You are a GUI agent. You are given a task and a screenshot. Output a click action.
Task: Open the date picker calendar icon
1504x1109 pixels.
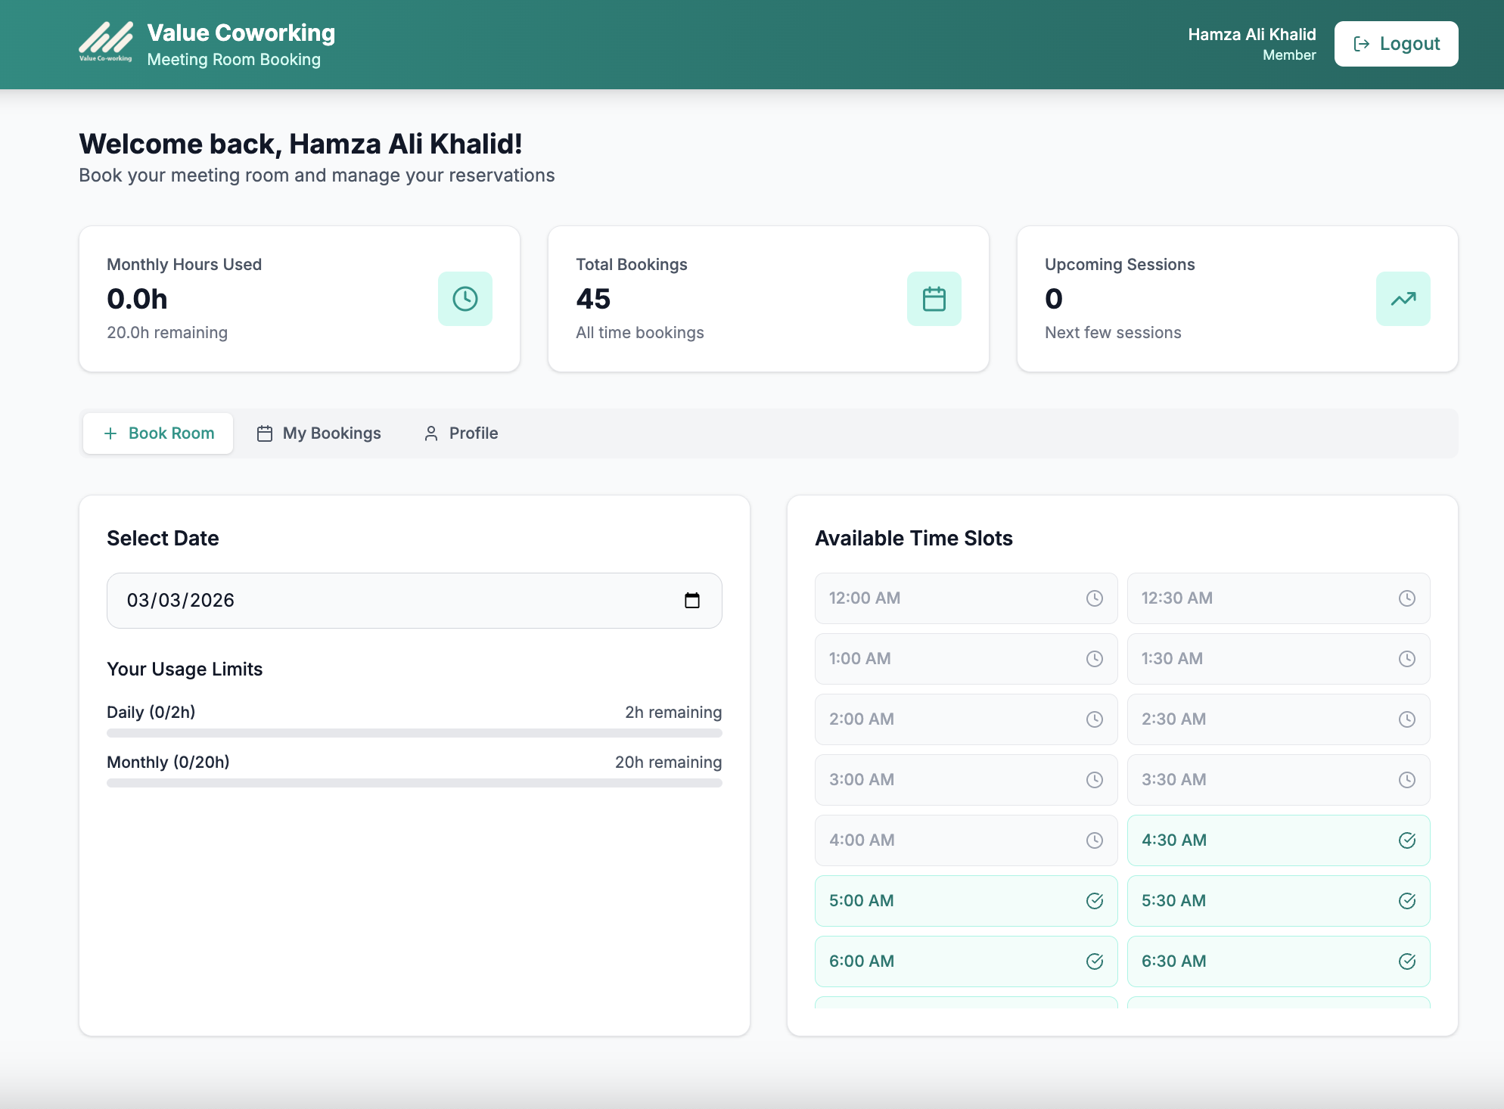pyautogui.click(x=691, y=601)
